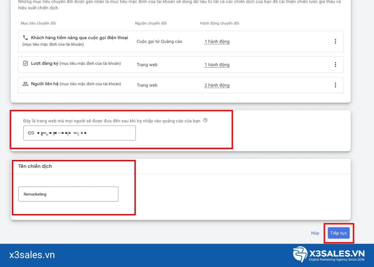Click the phone icon of the phone calls goal

click(x=25, y=37)
